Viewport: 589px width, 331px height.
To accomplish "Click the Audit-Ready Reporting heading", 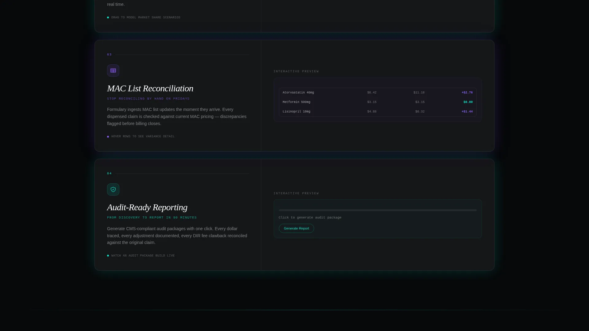I will (147, 207).
